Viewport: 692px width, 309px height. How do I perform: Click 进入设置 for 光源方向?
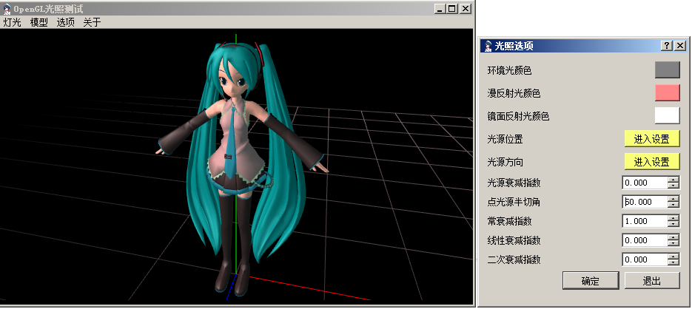pos(652,162)
